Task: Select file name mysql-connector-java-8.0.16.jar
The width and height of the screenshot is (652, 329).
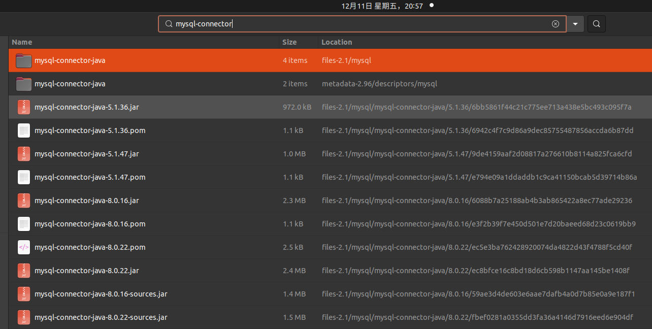Action: 87,201
